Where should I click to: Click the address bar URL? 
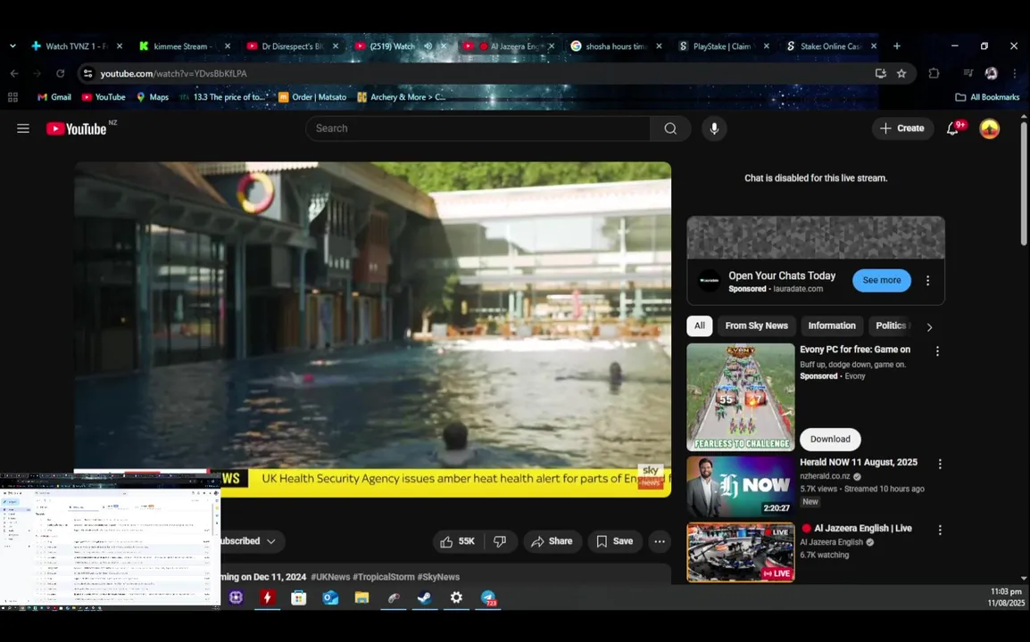point(173,73)
